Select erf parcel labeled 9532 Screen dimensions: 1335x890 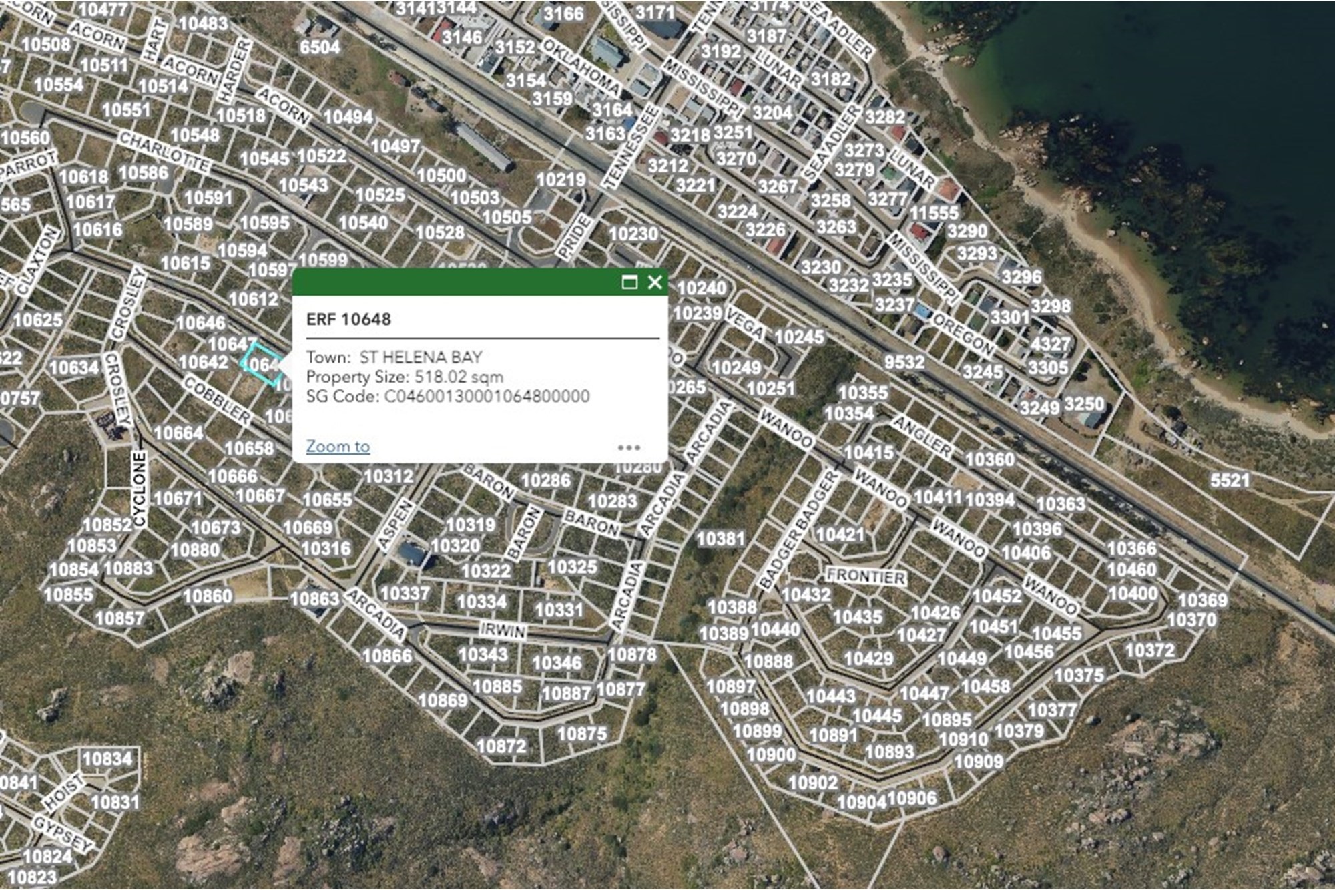pyautogui.click(x=904, y=362)
